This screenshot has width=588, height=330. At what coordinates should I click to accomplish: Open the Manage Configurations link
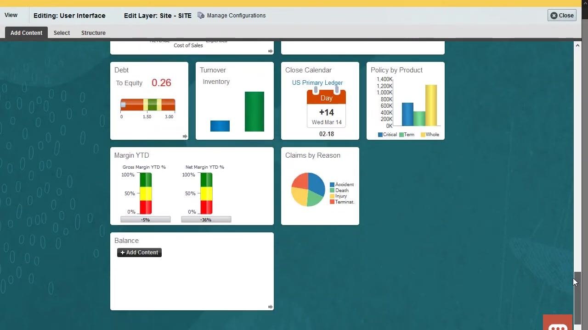pyautogui.click(x=236, y=16)
